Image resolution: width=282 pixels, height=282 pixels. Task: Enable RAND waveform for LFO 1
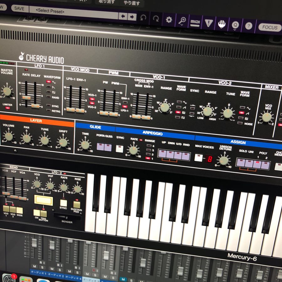click(x=49, y=97)
